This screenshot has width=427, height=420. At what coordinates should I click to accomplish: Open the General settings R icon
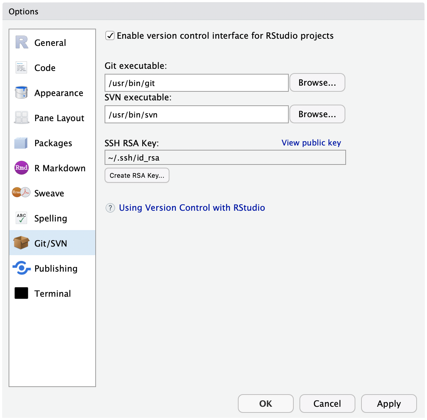tap(21, 43)
